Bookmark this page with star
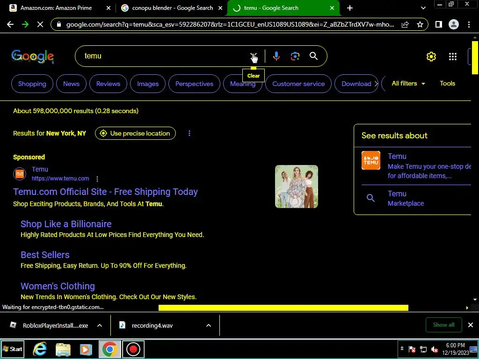The height and width of the screenshot is (359, 479). [x=420, y=24]
